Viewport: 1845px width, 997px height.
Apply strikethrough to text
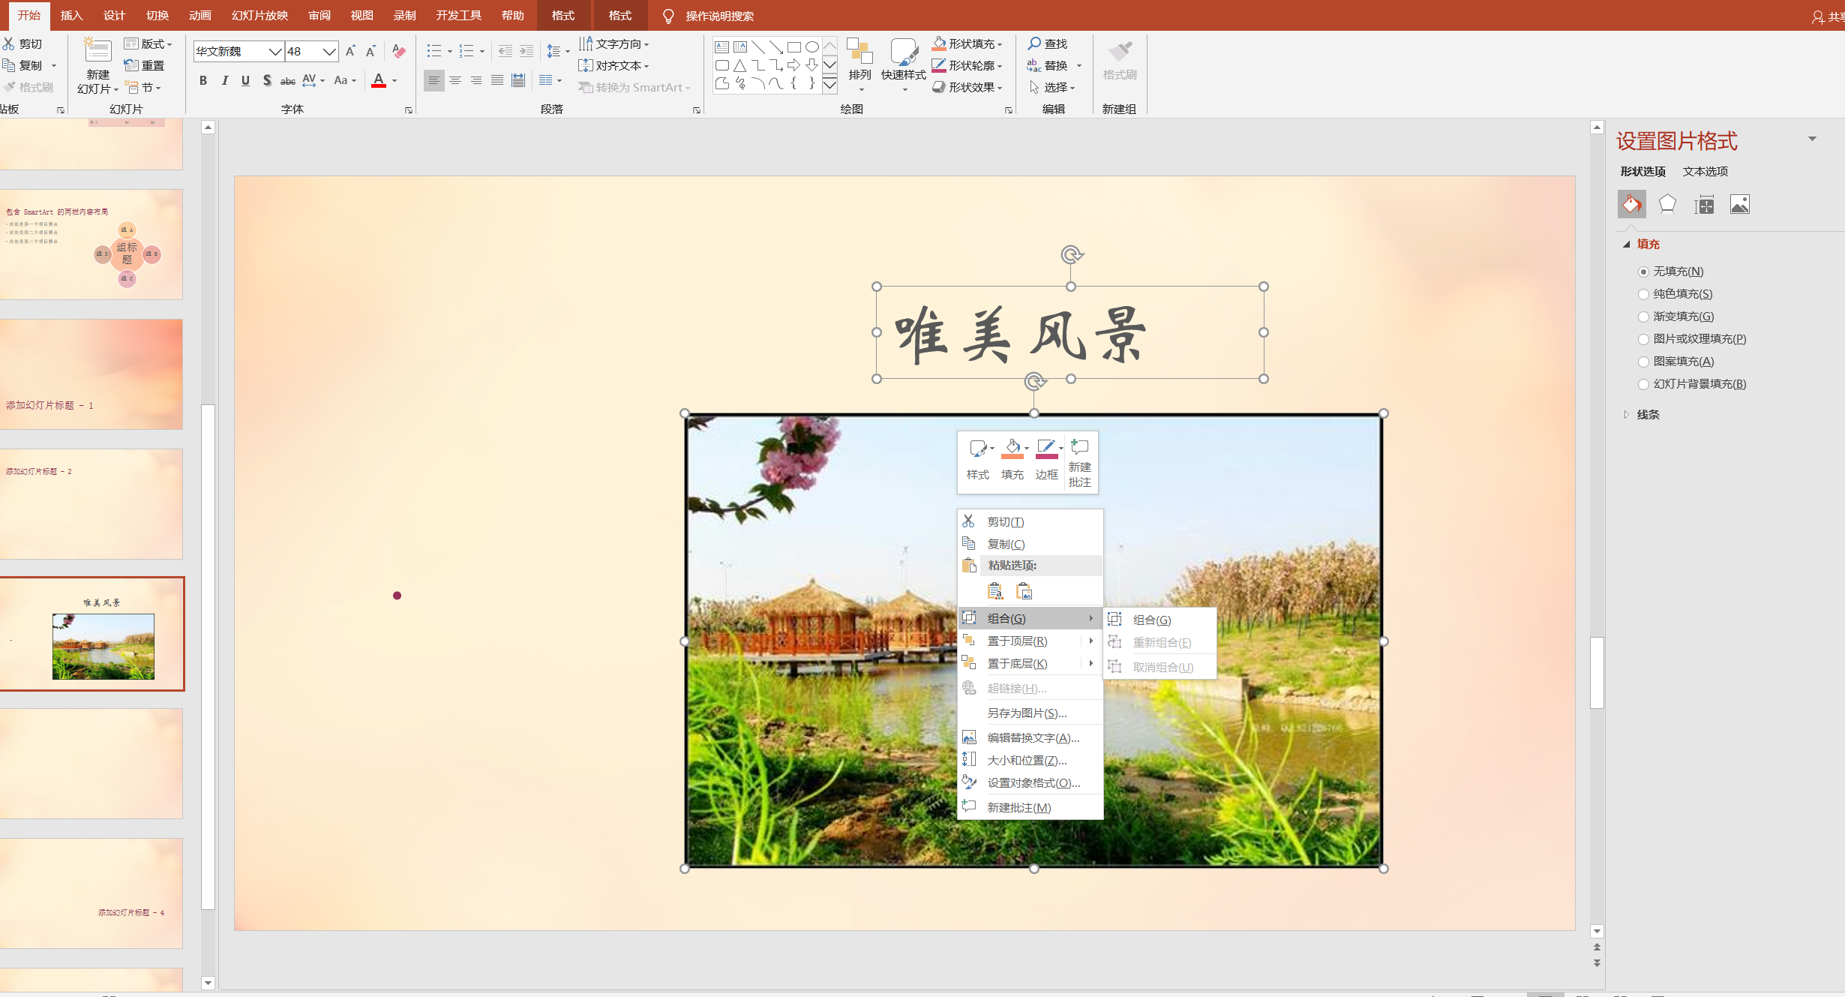pyautogui.click(x=287, y=80)
